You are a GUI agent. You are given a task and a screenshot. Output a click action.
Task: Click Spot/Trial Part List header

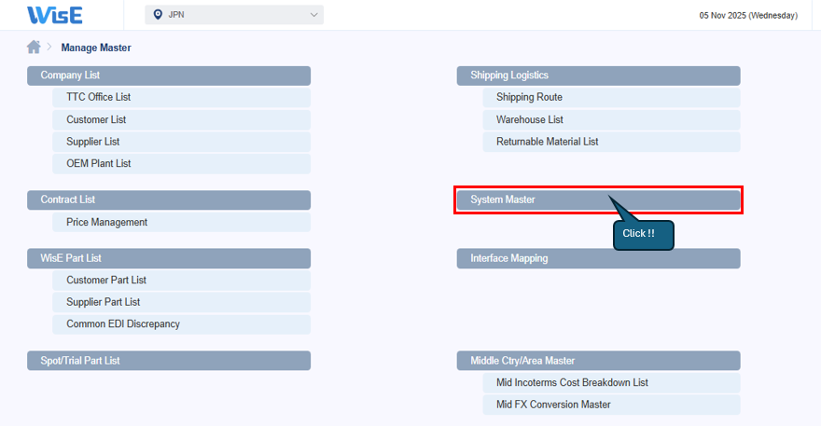tap(168, 361)
